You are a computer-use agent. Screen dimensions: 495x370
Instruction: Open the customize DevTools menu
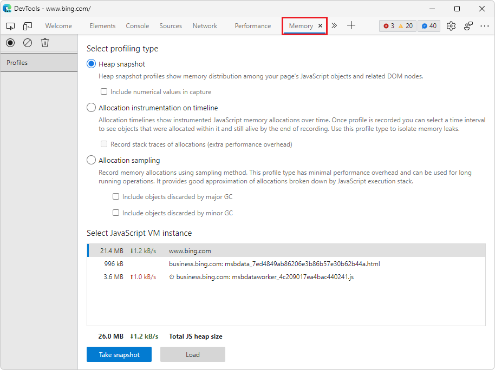(485, 25)
